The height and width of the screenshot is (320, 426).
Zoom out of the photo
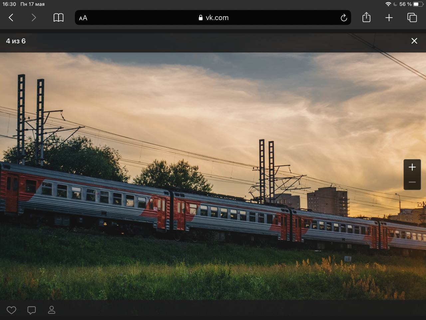pyautogui.click(x=412, y=182)
